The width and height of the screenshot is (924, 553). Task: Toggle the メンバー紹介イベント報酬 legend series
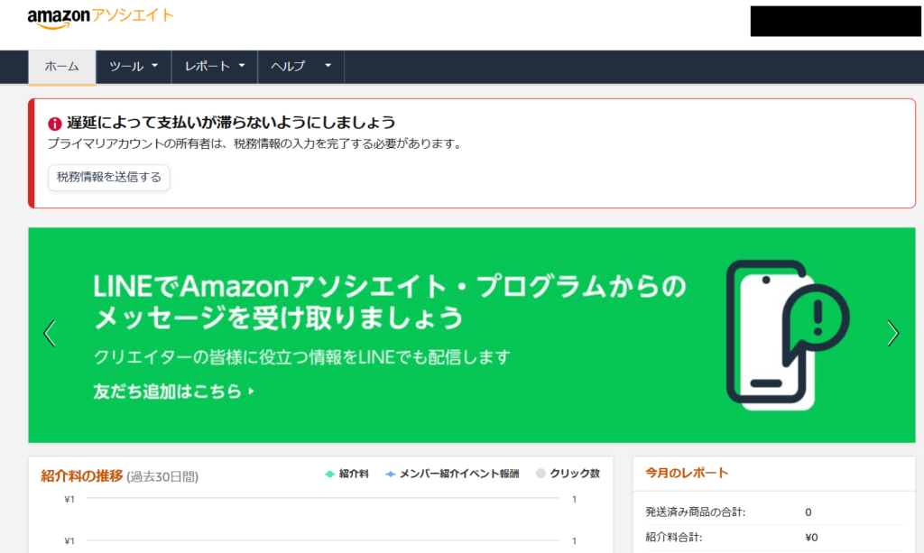click(x=451, y=474)
